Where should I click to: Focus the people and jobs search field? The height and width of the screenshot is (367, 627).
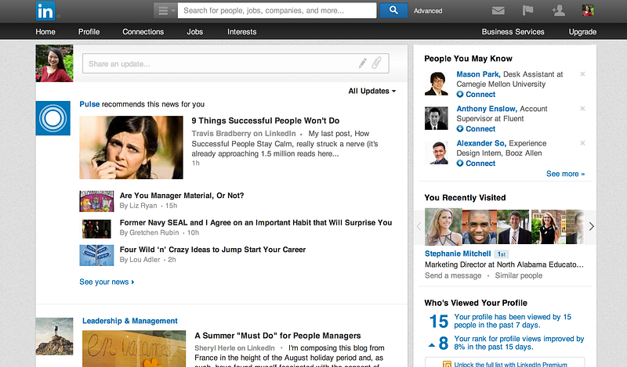pos(277,11)
